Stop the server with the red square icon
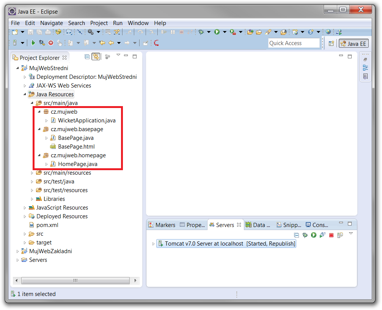 (331, 235)
